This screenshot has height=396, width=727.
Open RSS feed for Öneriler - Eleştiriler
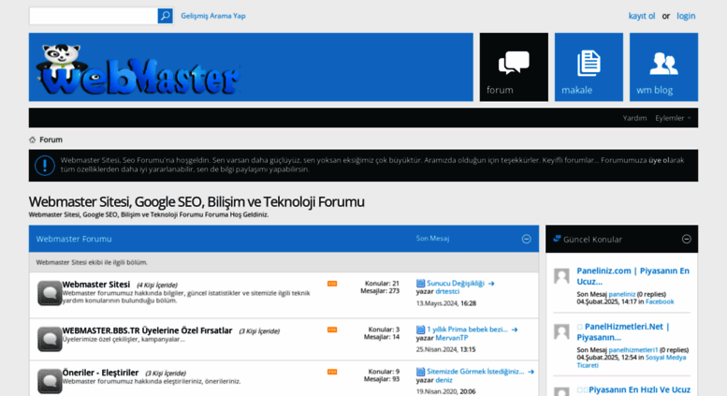(332, 372)
